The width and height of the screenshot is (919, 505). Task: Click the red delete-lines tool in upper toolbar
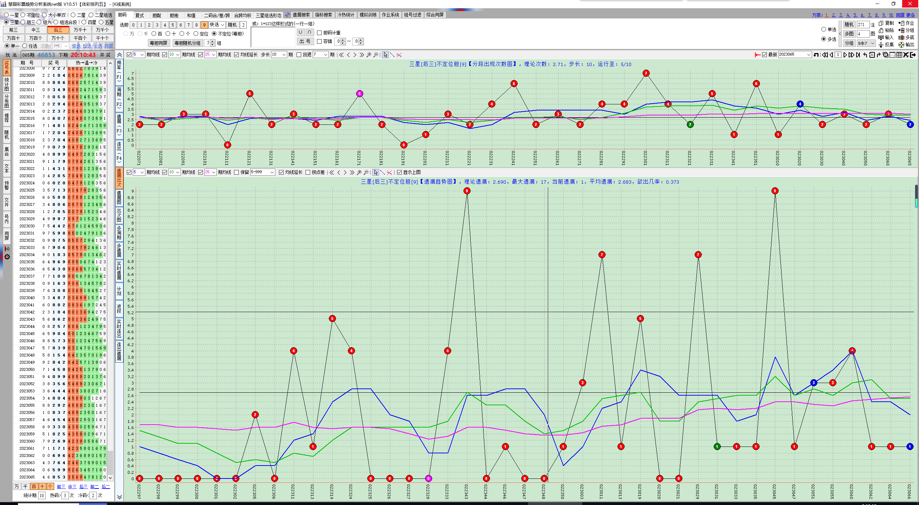399,55
